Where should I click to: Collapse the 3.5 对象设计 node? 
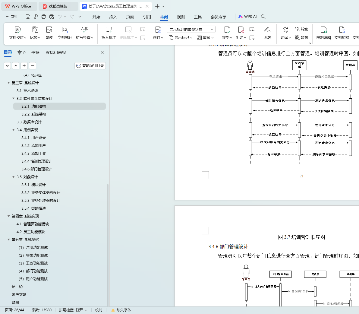tap(13, 177)
